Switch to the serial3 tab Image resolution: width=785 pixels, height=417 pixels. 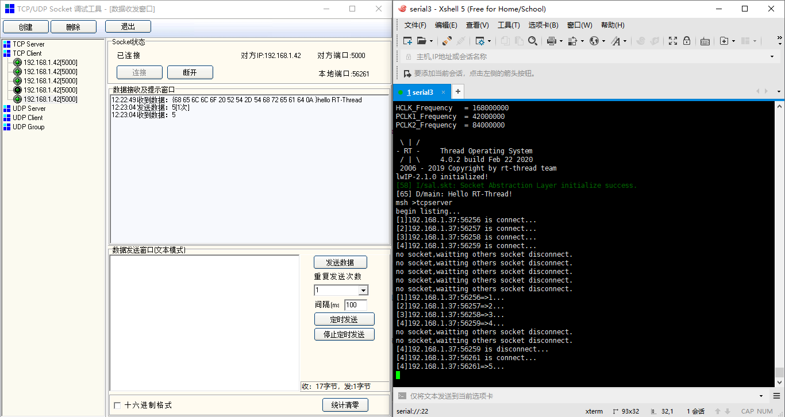(421, 92)
